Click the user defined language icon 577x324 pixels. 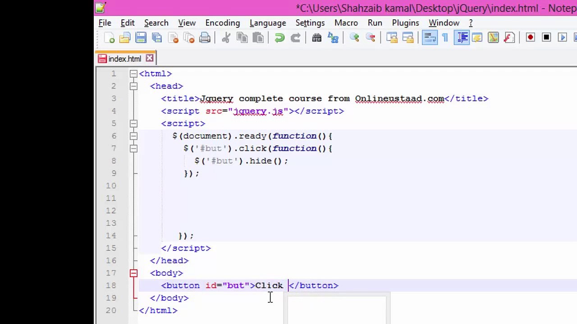point(477,38)
